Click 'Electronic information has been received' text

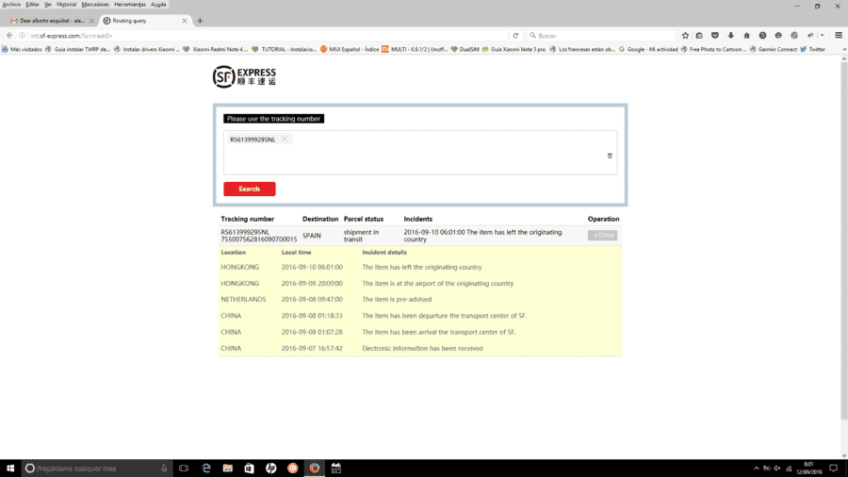422,348
